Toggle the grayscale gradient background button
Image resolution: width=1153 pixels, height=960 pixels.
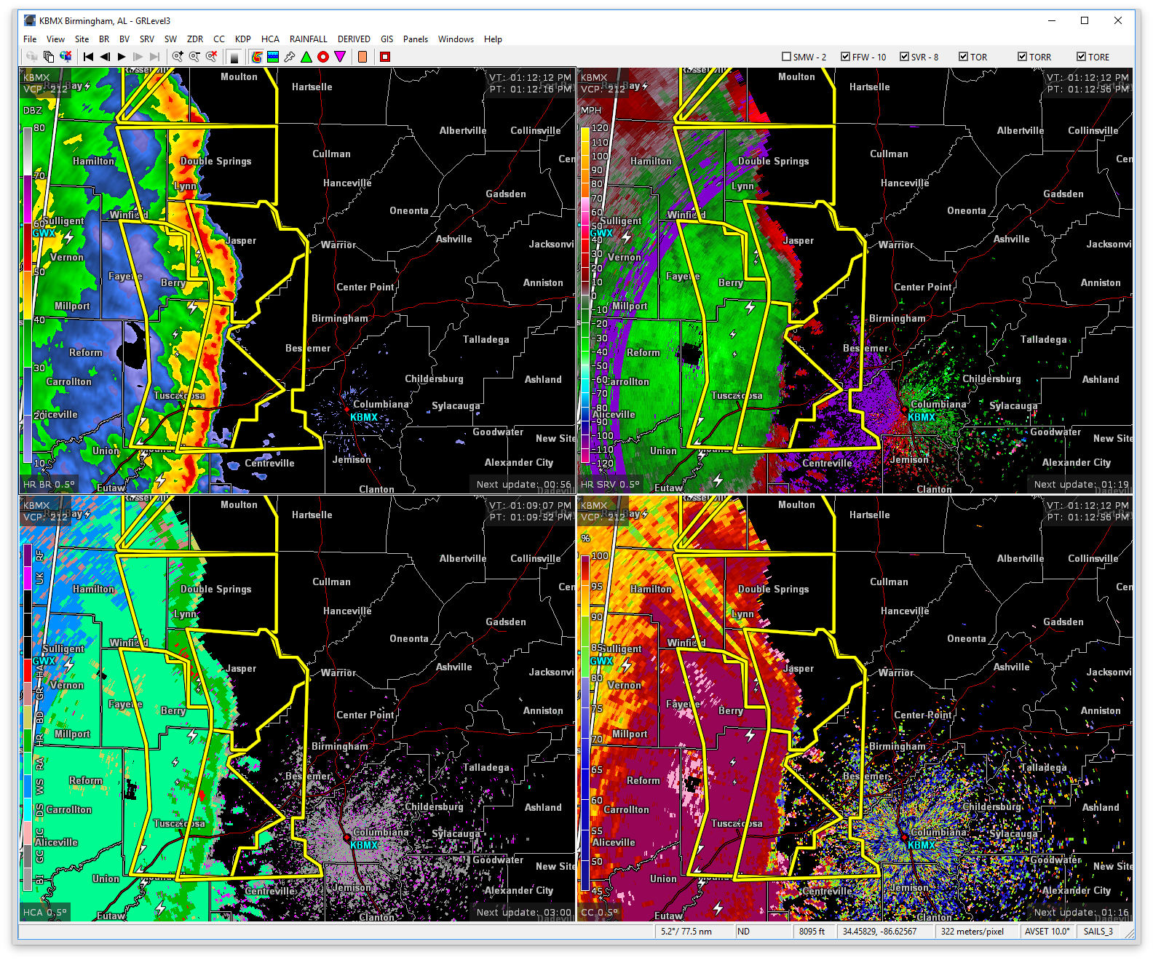(x=234, y=57)
